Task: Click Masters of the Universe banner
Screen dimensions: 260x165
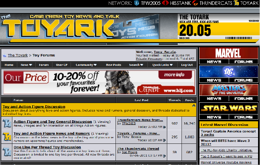Action: [229, 90]
